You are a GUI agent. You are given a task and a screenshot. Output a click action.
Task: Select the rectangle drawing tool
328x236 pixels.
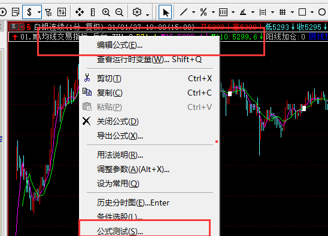pos(302,12)
